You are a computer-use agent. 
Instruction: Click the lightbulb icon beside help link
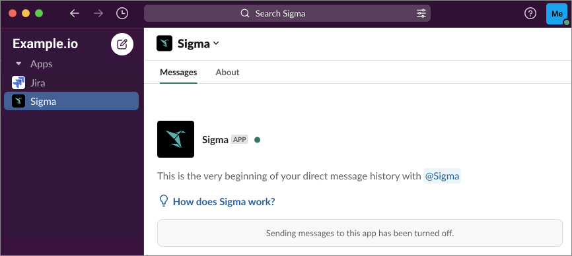pyautogui.click(x=164, y=201)
